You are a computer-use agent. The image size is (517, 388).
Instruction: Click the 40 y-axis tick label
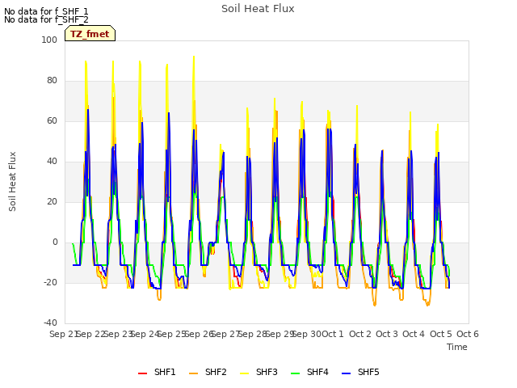coord(52,162)
